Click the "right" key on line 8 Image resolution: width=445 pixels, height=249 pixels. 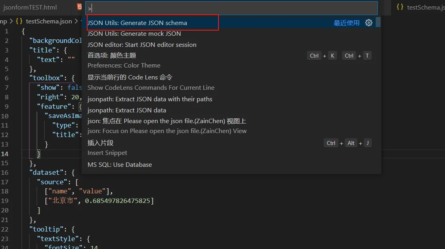50,97
